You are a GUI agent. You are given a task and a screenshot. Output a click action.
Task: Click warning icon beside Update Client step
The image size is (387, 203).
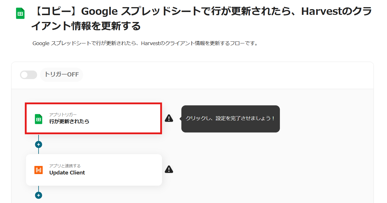(x=169, y=169)
